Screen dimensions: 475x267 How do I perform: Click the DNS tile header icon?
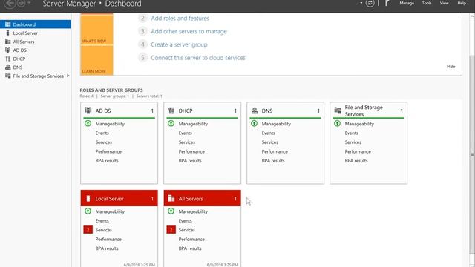(x=255, y=111)
